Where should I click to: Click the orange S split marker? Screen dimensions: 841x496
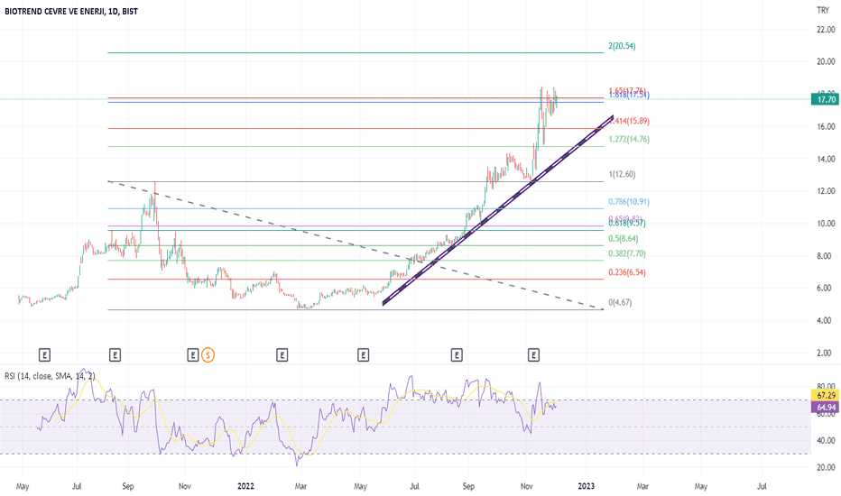208,355
